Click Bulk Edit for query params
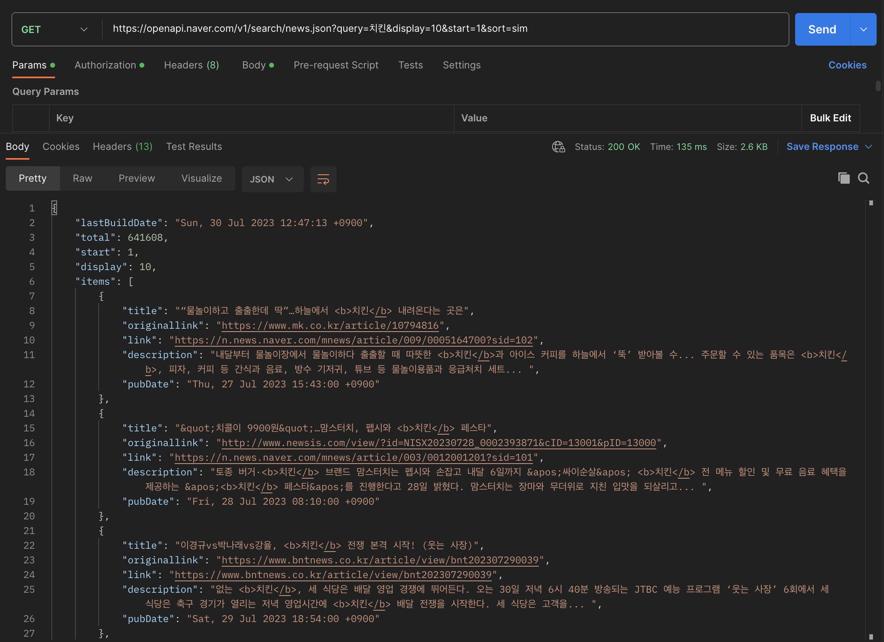This screenshot has height=642, width=884. (x=830, y=118)
